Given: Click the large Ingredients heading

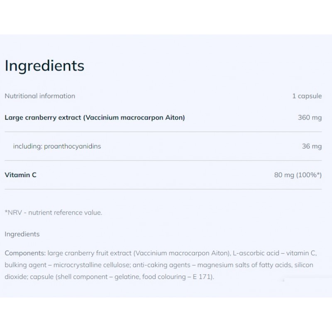Looking at the screenshot, I should 44,66.
